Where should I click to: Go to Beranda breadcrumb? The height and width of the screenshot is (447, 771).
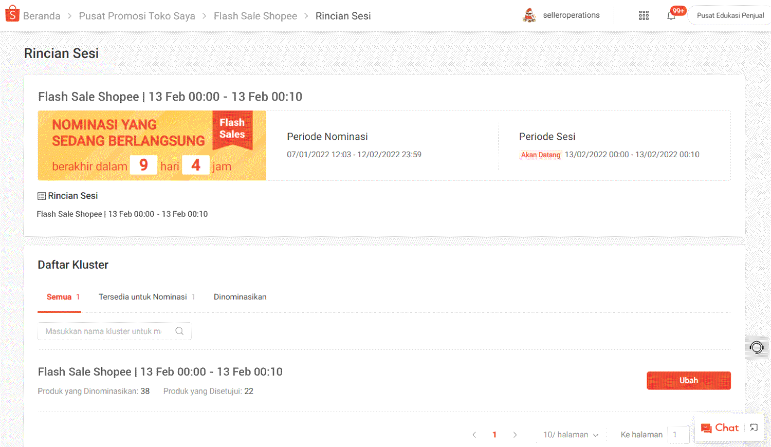click(42, 16)
